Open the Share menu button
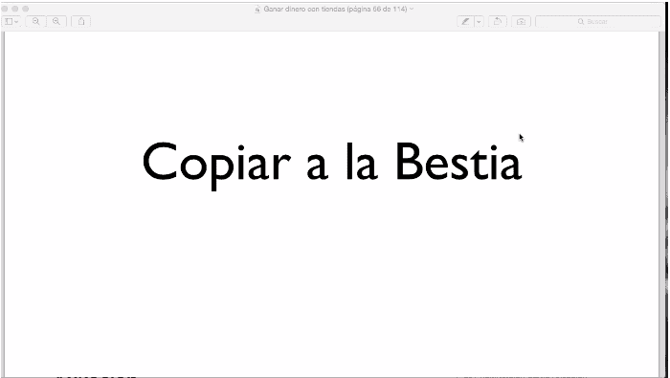Viewport: 670px width, 378px height. click(81, 21)
